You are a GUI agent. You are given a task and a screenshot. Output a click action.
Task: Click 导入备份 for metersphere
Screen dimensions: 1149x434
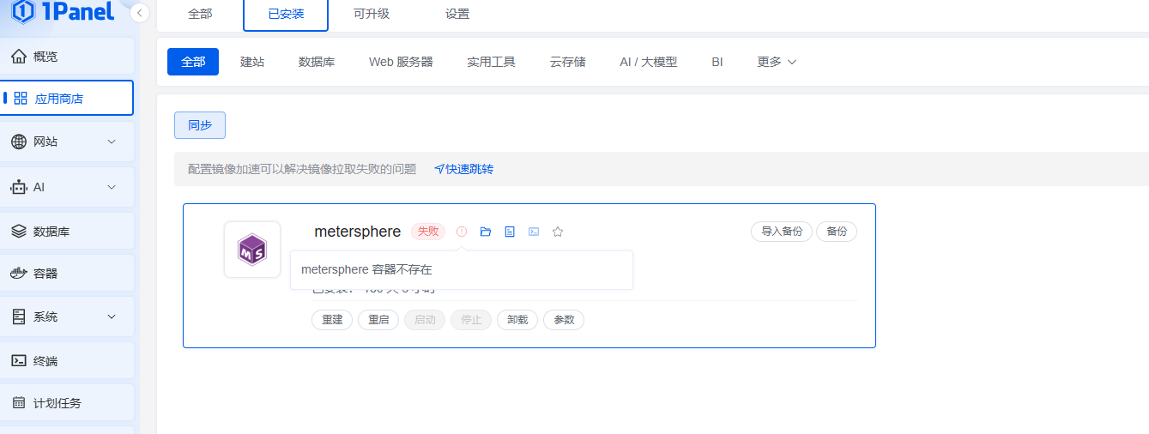[782, 232]
